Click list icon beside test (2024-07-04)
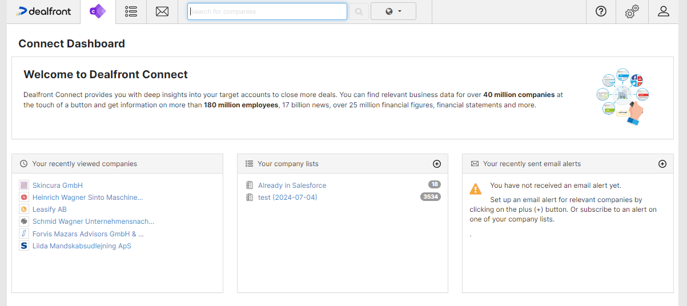 [249, 198]
